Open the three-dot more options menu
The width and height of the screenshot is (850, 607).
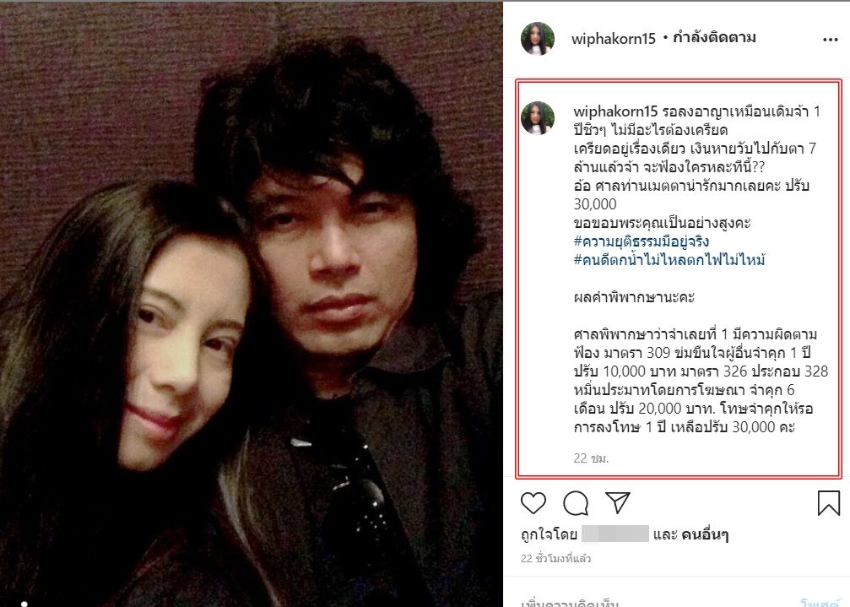point(831,40)
